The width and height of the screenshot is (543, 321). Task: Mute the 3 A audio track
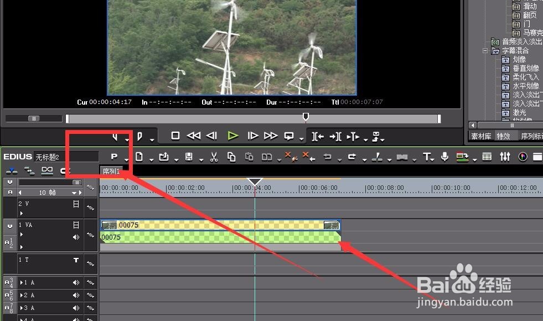tap(76, 308)
